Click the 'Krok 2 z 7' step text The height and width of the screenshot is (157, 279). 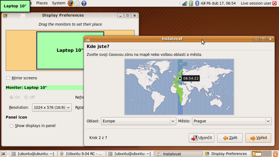click(98, 138)
